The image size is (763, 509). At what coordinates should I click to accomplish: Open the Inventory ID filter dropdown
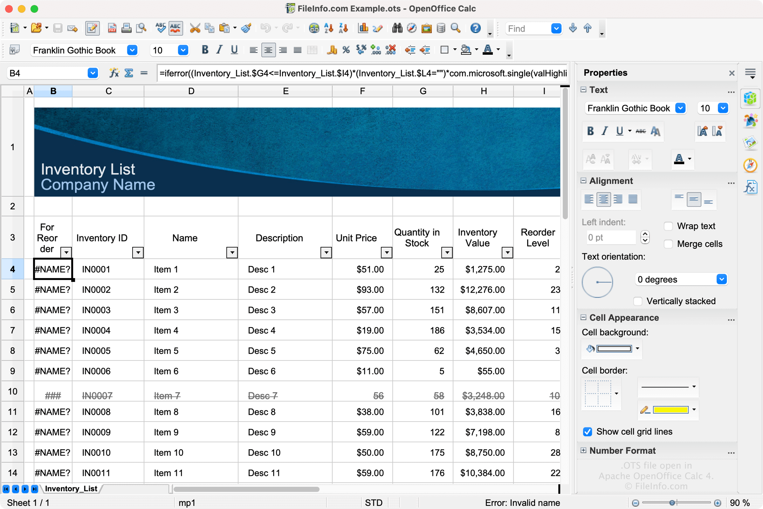pyautogui.click(x=138, y=252)
